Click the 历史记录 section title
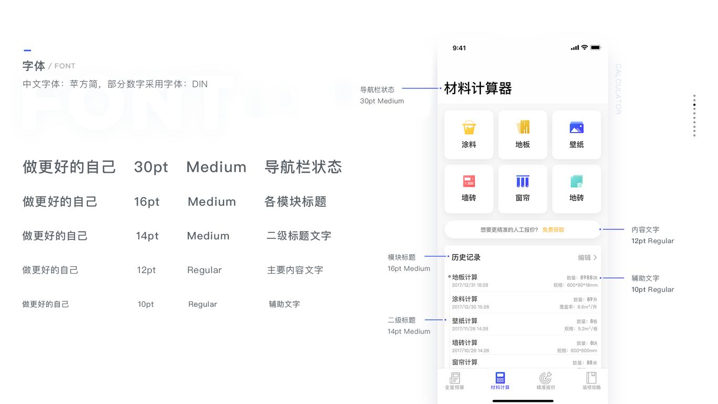The width and height of the screenshot is (718, 404). pos(466,258)
